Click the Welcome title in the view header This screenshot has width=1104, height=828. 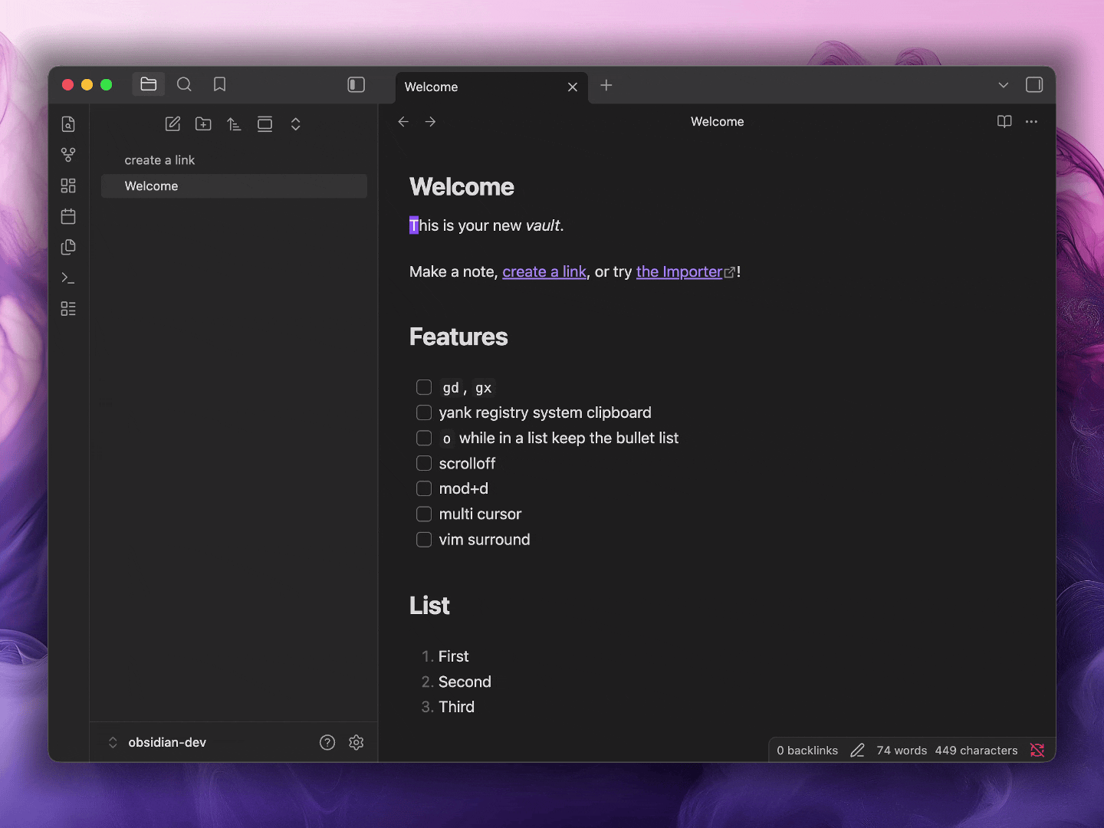[x=718, y=122]
